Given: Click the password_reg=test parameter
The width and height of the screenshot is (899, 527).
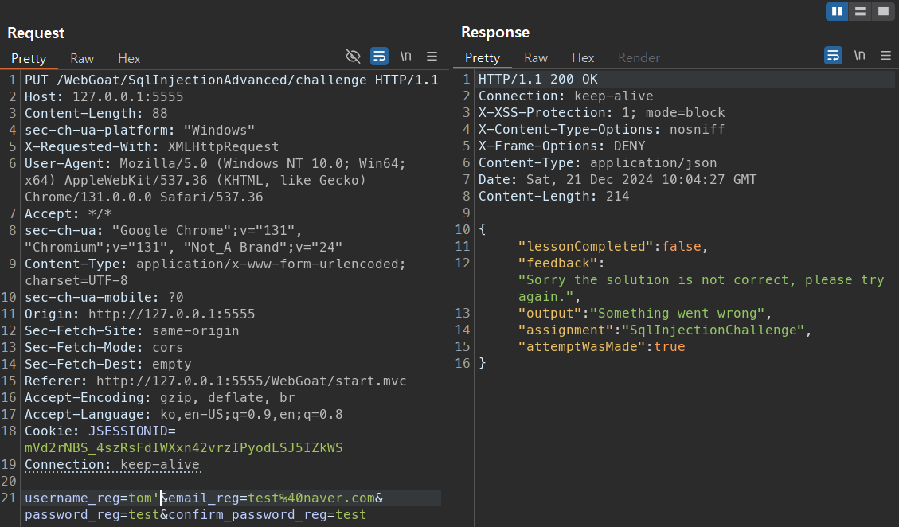Looking at the screenshot, I should 92,514.
